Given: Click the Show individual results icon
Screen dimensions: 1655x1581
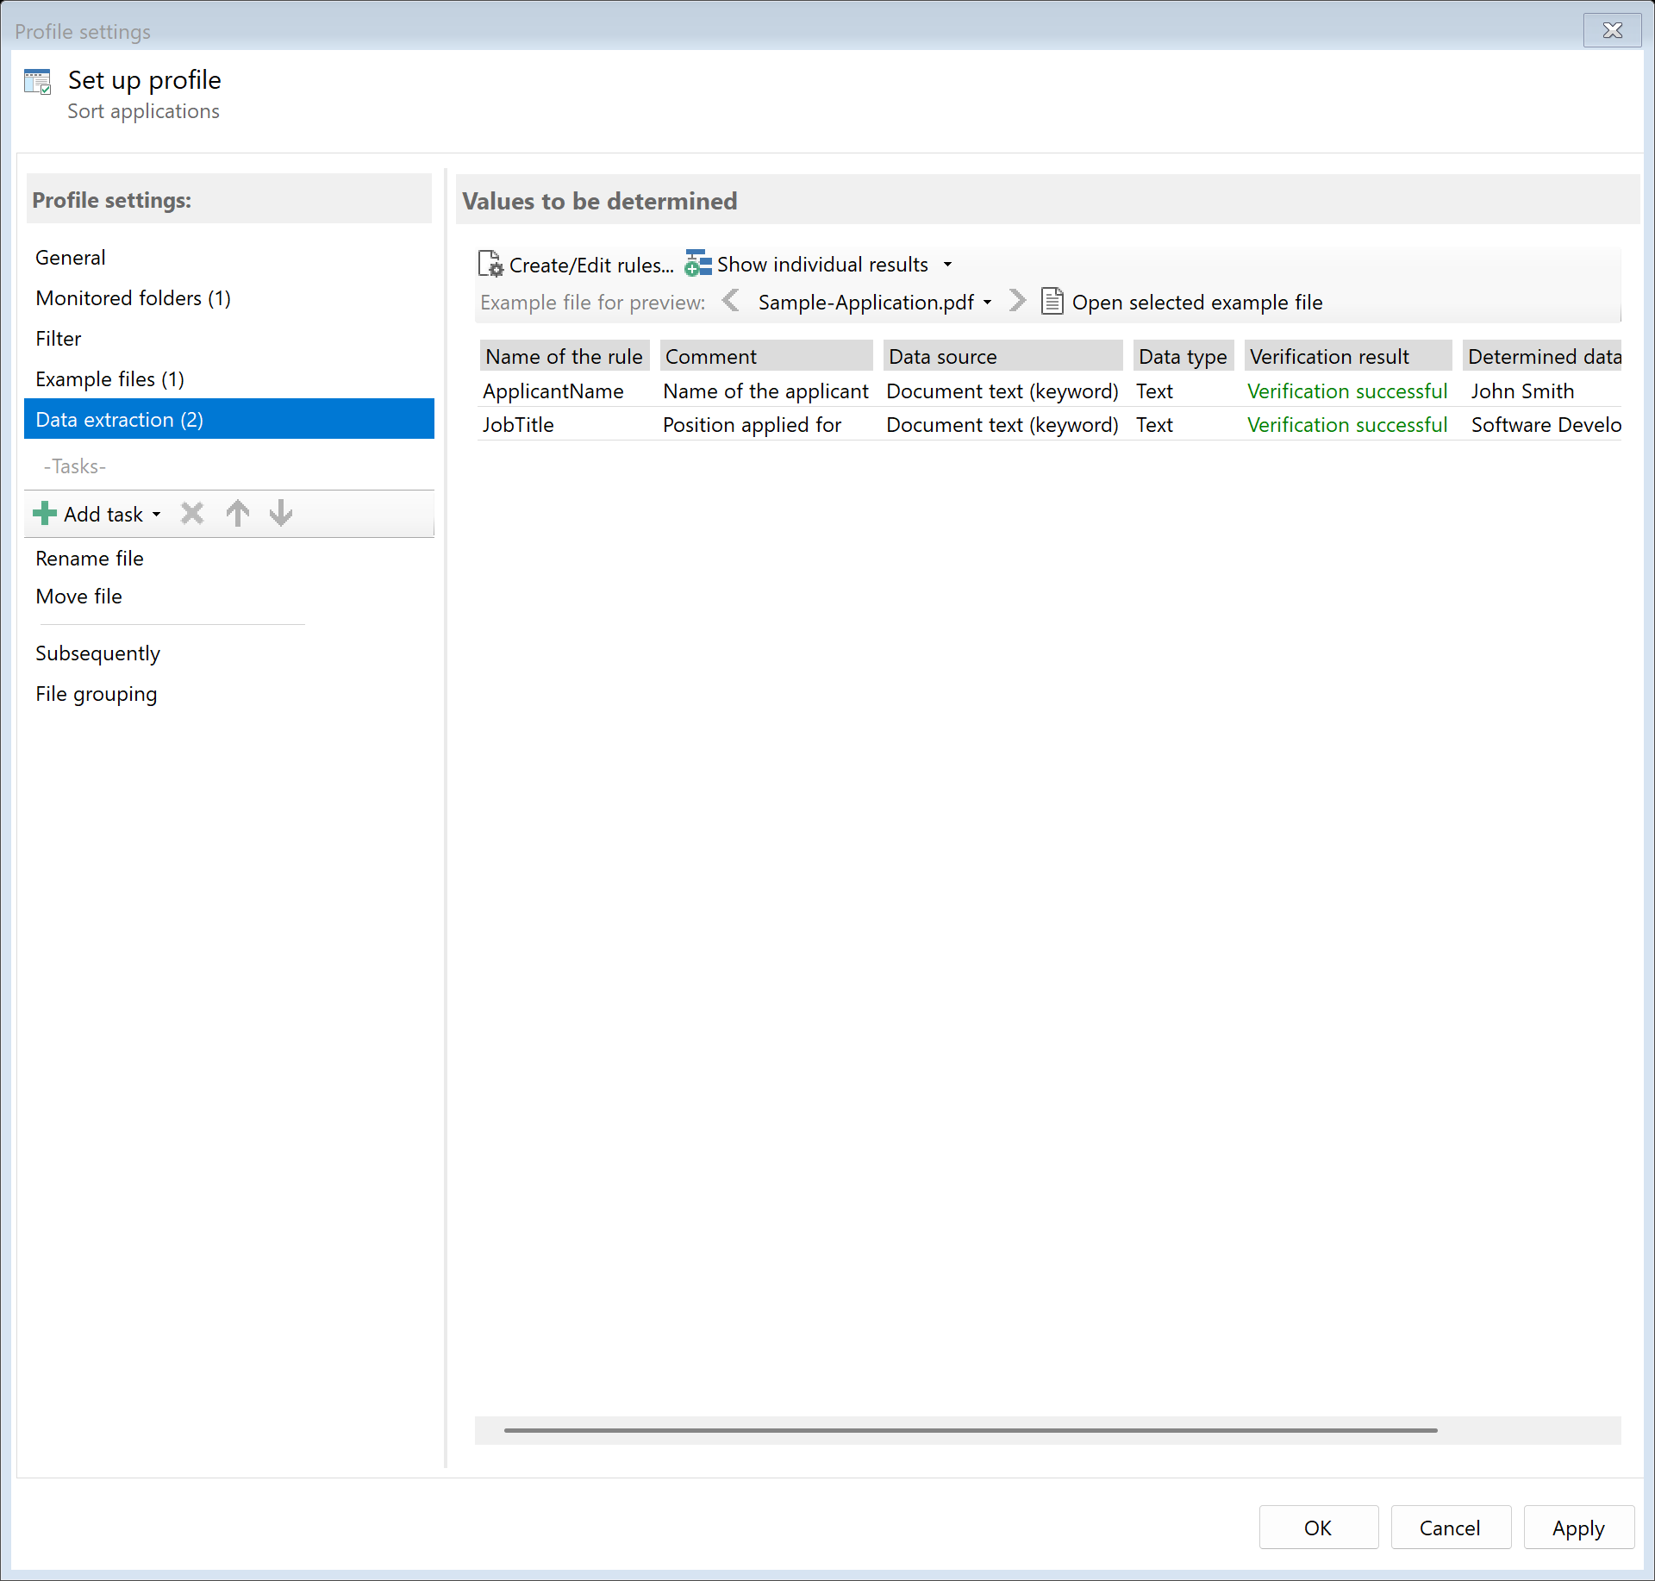Looking at the screenshot, I should [x=696, y=264].
